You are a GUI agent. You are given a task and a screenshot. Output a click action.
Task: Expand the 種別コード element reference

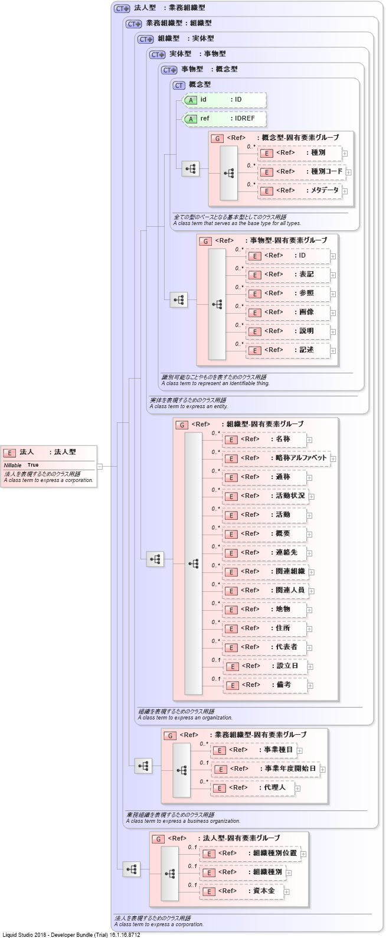coord(348,172)
